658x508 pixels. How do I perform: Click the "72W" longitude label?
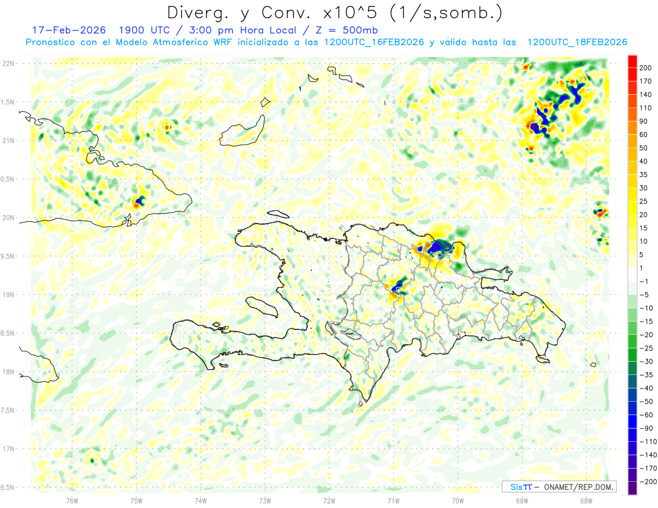[329, 500]
